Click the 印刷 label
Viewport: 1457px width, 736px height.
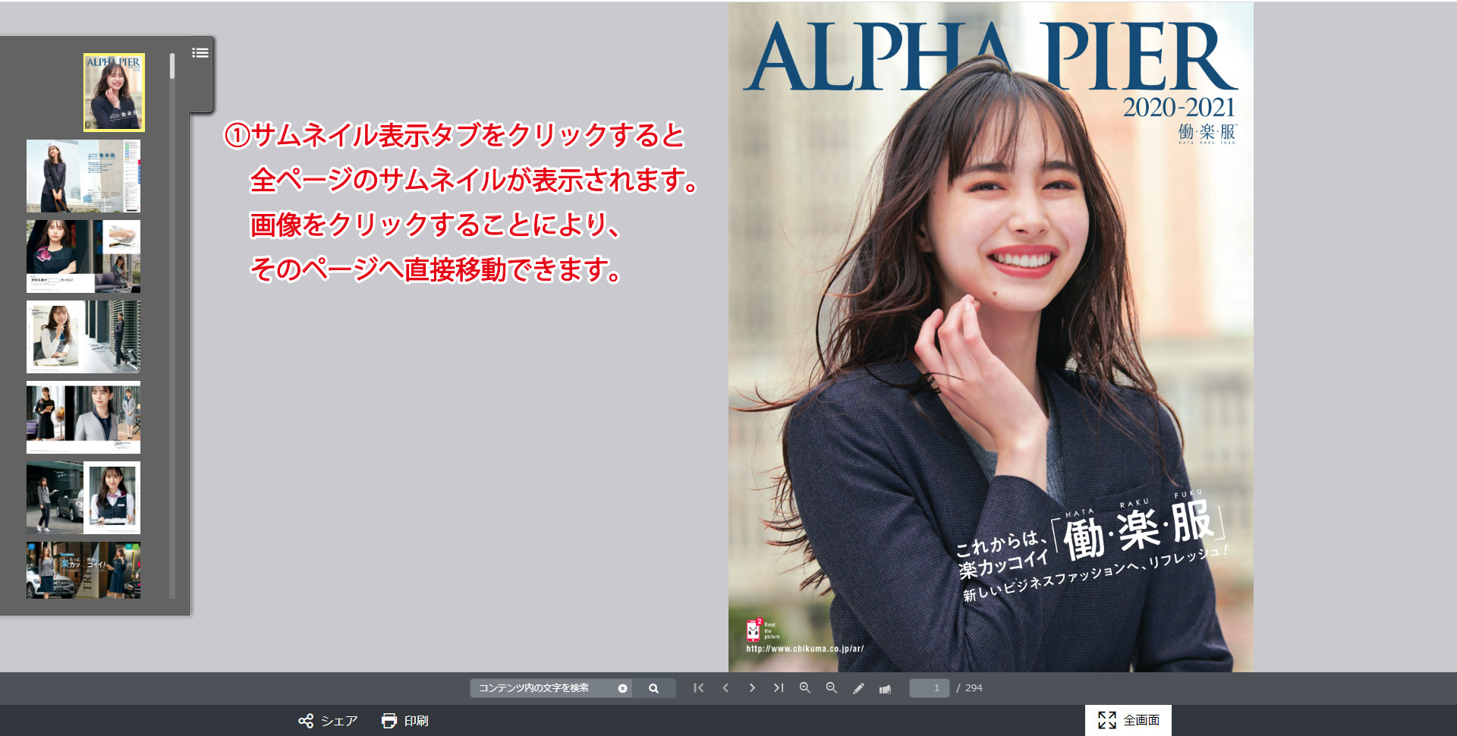416,721
